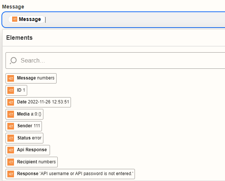The height and width of the screenshot is (181, 225).
Task: Click the orange icon beside Status error
Action: pos(11,138)
